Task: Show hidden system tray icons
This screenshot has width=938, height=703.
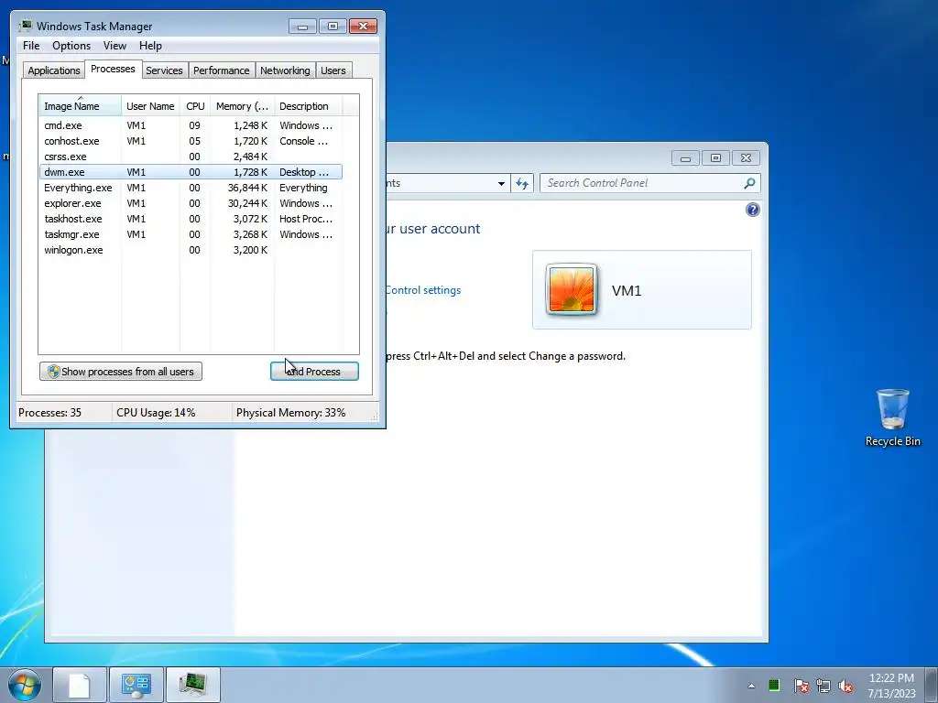Action: click(751, 686)
